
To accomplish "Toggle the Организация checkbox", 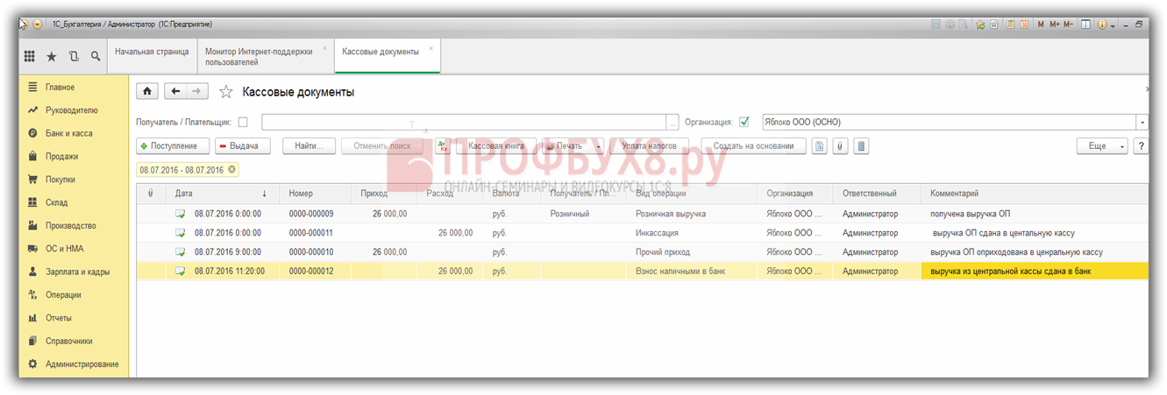I will [744, 122].
